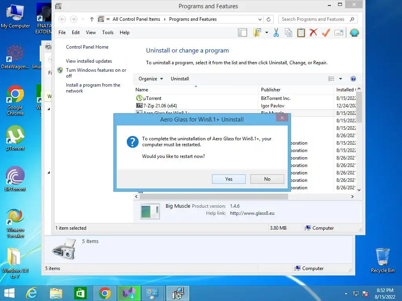Viewport: 402px width, 301px height.
Task: Click the preview pane layout toolbar icon
Action: pos(242,33)
